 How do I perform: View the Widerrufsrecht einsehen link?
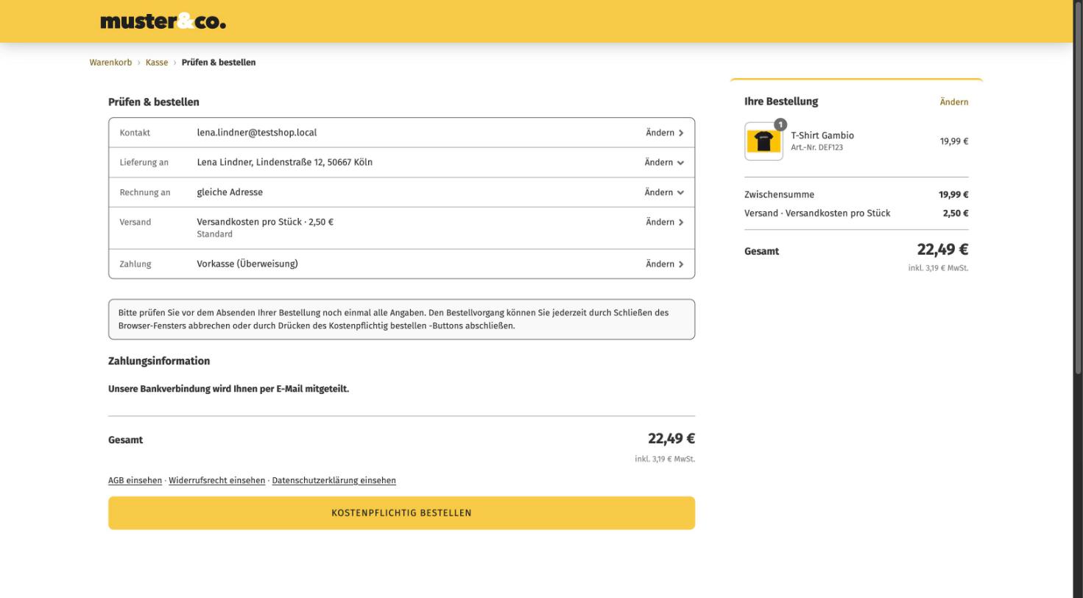pos(216,480)
